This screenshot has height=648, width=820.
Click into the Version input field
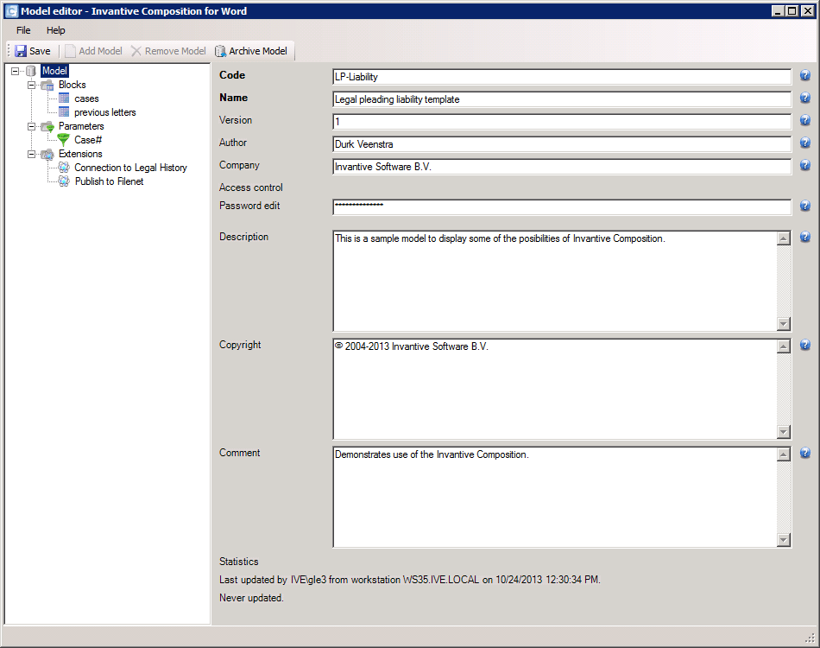tap(562, 122)
